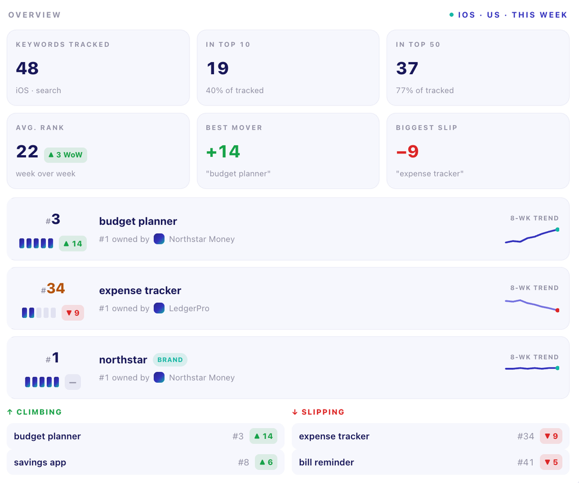Click the Slipping down-arrow icon
The height and width of the screenshot is (483, 579).
coord(295,412)
